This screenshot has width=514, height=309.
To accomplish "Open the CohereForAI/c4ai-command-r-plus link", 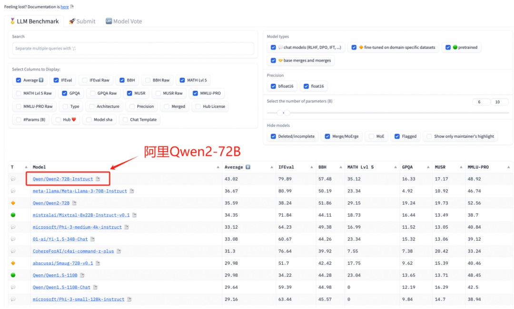I will click(x=73, y=251).
